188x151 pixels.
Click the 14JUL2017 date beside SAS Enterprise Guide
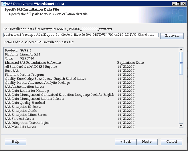[126, 111]
